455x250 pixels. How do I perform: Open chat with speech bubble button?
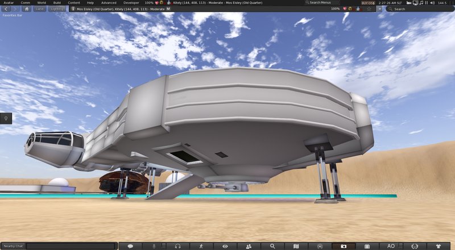[131, 246]
